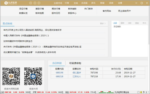Screen dimensions: 150x94
Task: Go forward with the right arrow icon
Action: (39, 3)
